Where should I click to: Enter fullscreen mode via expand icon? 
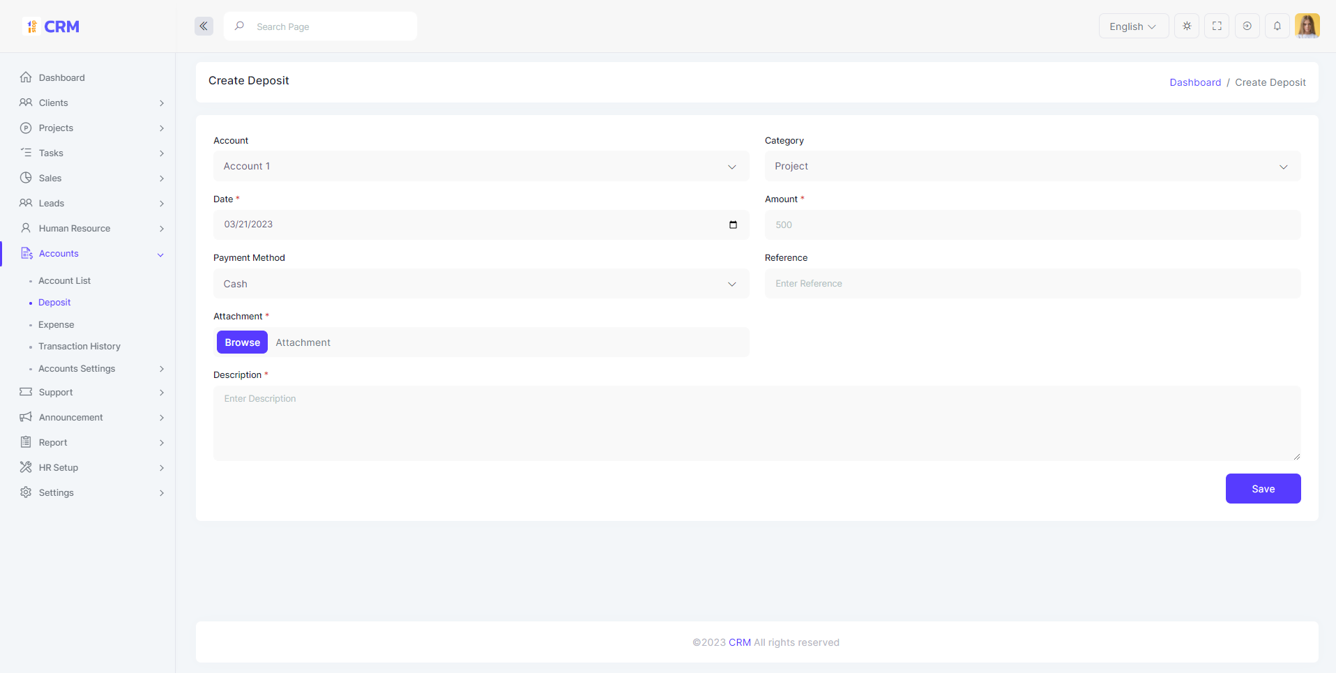[1217, 27]
